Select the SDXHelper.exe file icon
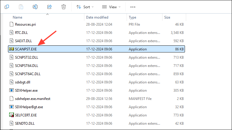The image size is (232, 130). (x=11, y=90)
